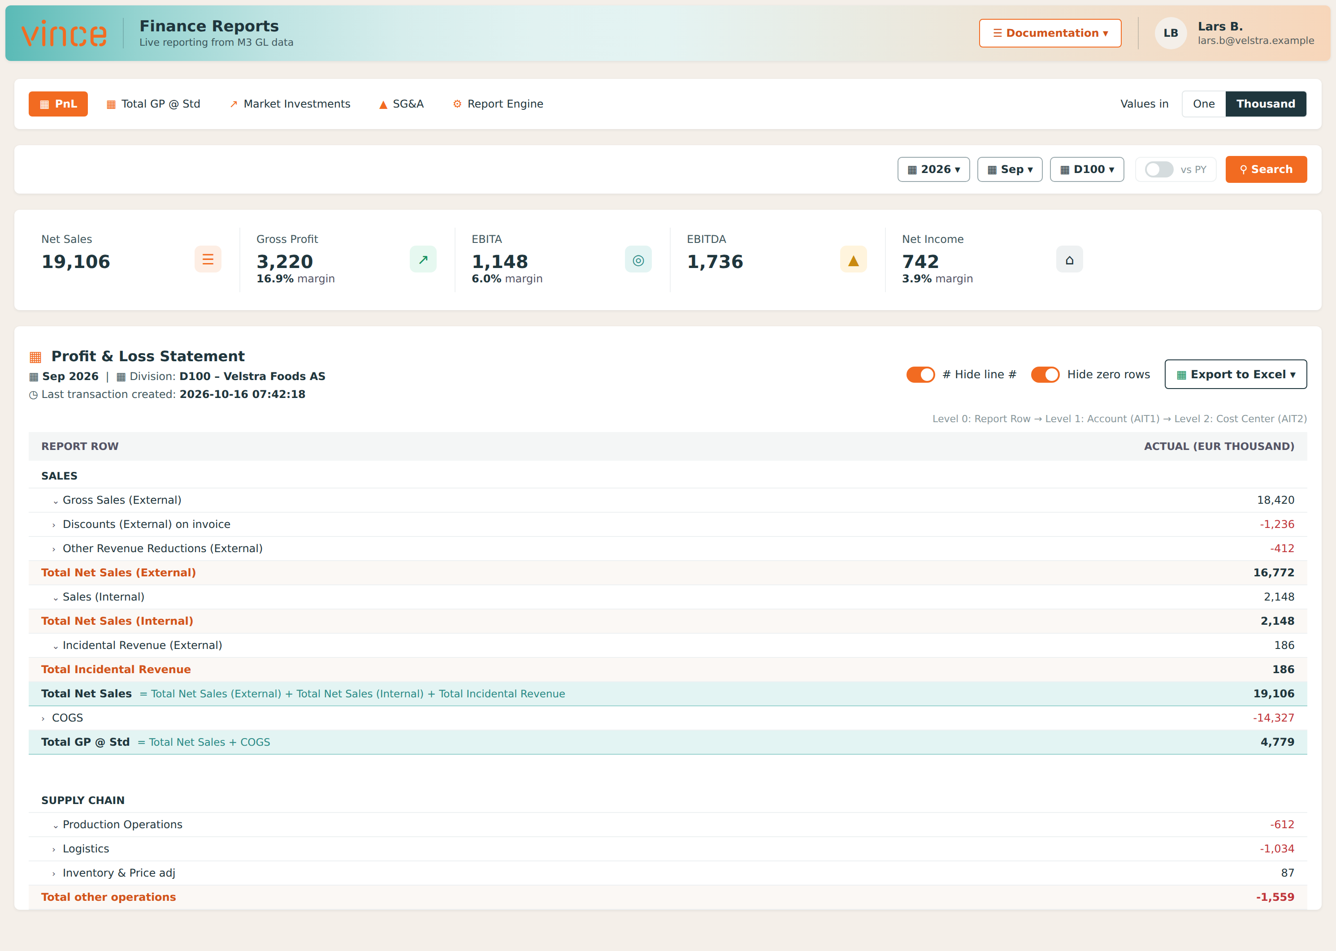Click the Total GP @ Std formula text
This screenshot has width=1336, height=951.
204,743
